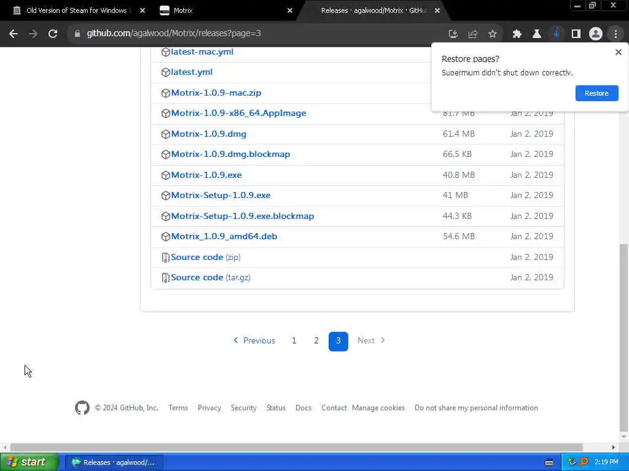
Task: Click file icon beside Source code (tar.gz)
Action: coord(165,278)
